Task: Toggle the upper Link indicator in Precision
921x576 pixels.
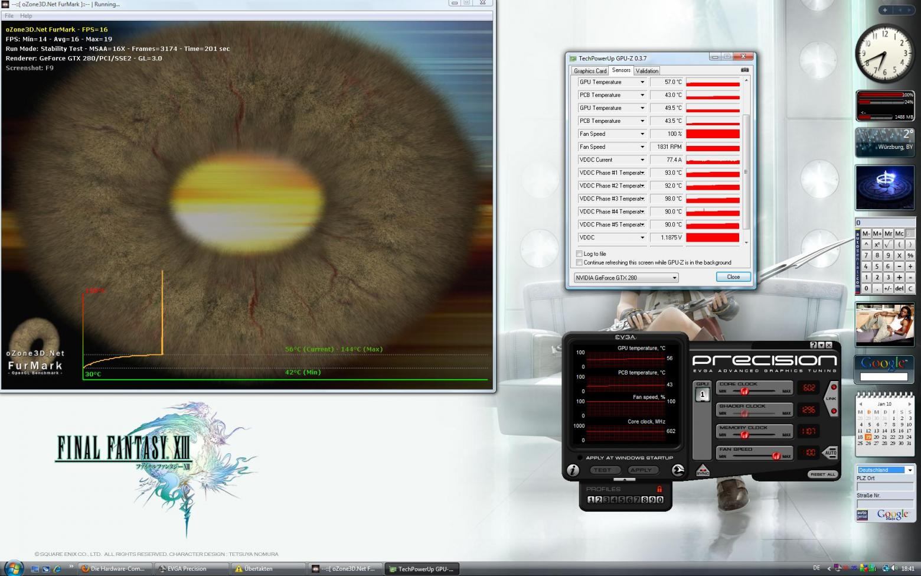Action: (x=834, y=387)
